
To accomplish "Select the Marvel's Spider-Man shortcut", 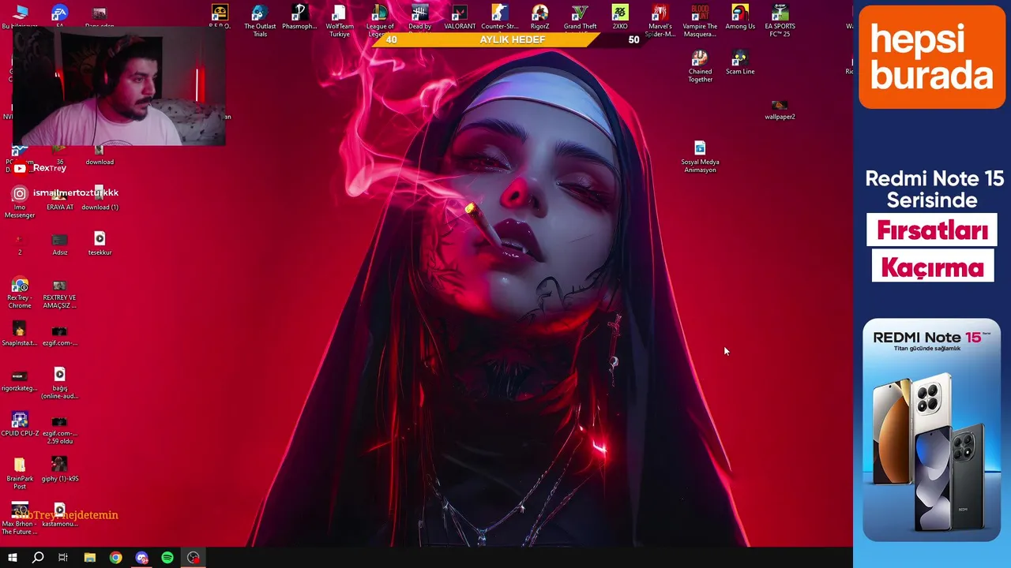I will coord(660,21).
